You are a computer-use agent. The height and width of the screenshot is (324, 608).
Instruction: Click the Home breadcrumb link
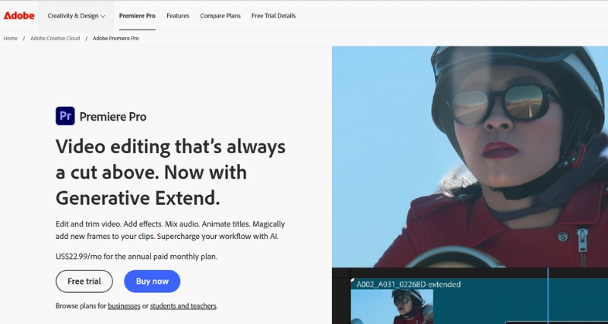pos(11,38)
